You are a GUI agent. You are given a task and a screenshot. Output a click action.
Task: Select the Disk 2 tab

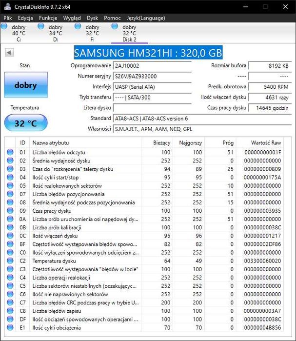129,33
